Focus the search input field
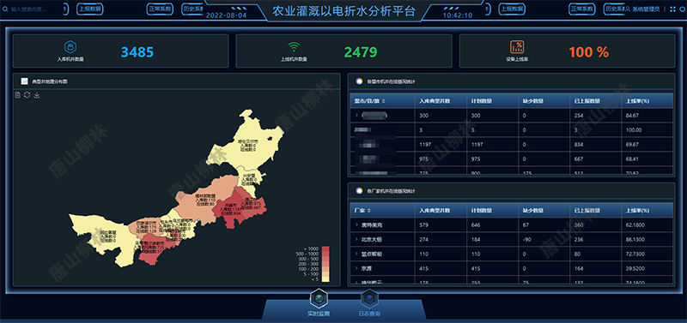The width and height of the screenshot is (687, 323). [x=37, y=9]
